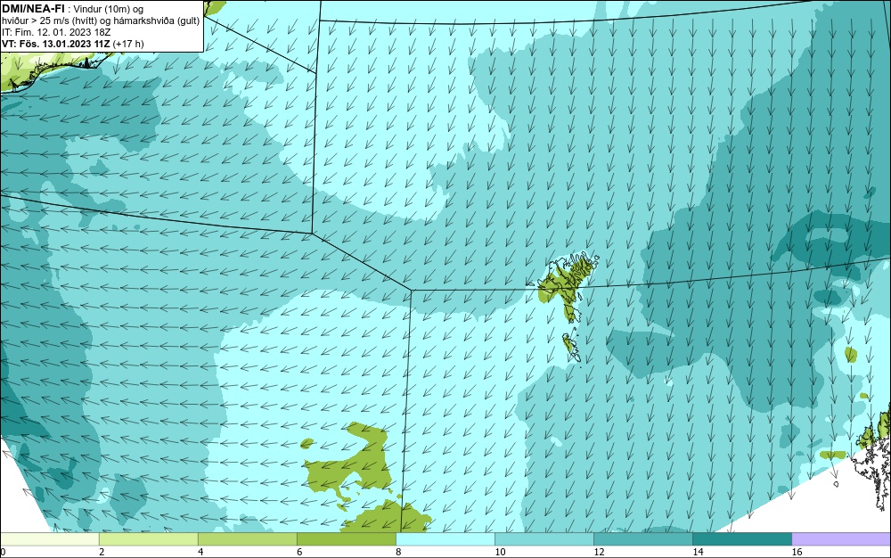The image size is (891, 558).
Task: Click the '(+17 h)' forecast offset text
Action: [x=128, y=44]
